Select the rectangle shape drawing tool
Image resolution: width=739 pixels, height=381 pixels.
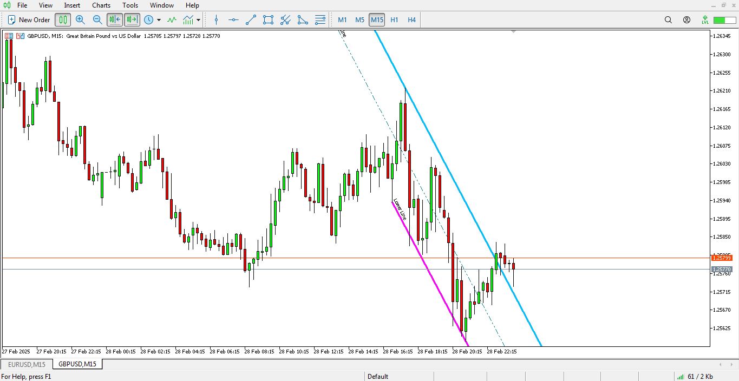click(x=268, y=20)
